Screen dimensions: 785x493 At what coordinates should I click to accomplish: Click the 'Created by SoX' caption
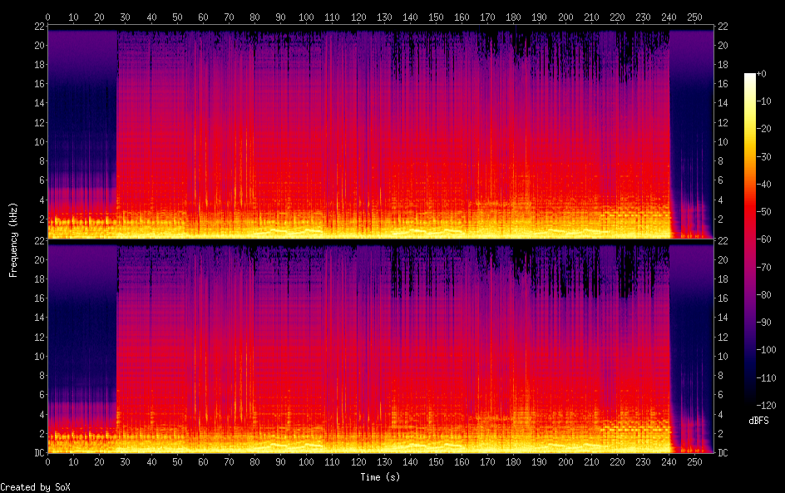(36, 487)
